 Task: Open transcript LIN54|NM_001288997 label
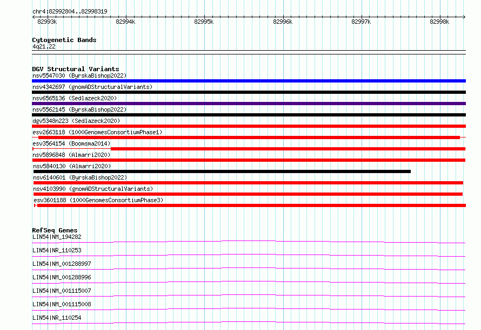pyautogui.click(x=62, y=264)
